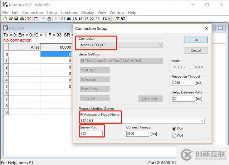Click the grayed connect icon in toolbar
This screenshot has width=229, height=165.
(x=43, y=19)
